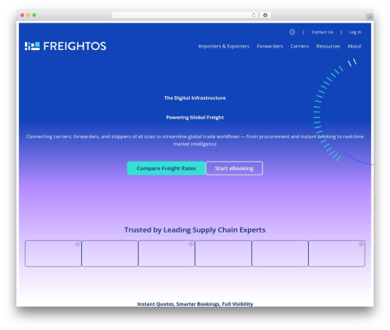Open the Contact Us link

pos(322,32)
